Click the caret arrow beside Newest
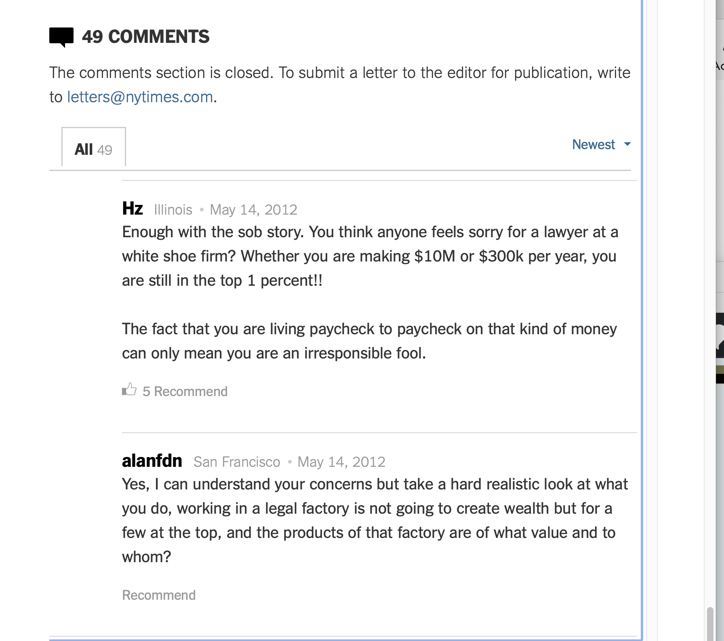This screenshot has width=724, height=641. coord(627,144)
